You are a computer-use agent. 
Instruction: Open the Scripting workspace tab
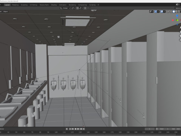[92, 5]
